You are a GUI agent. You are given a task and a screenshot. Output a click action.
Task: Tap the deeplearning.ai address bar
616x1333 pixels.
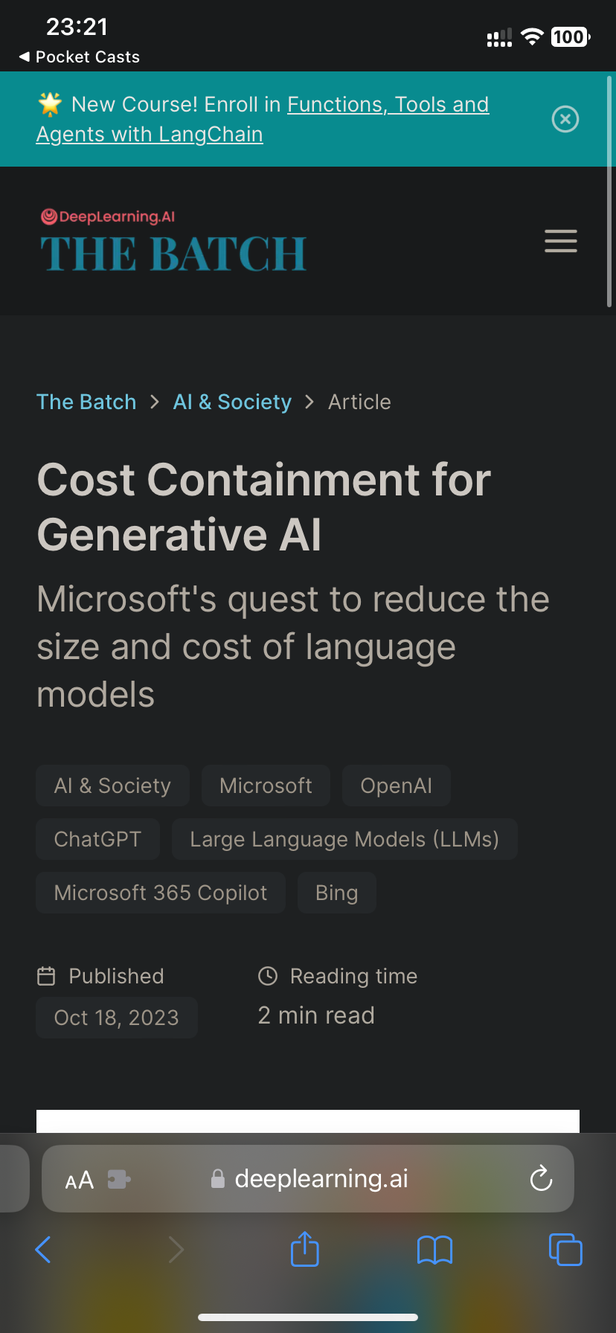coord(308,1178)
